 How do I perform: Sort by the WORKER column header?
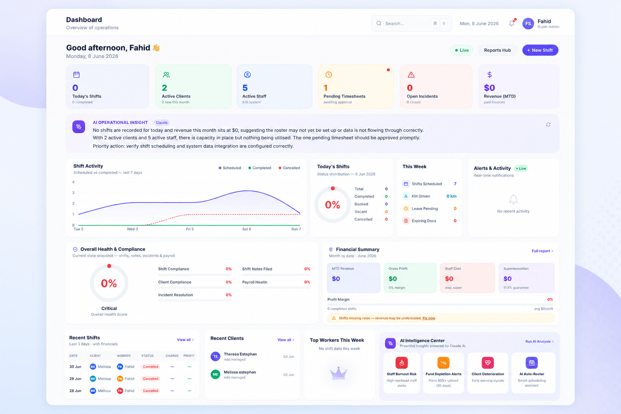[124, 356]
